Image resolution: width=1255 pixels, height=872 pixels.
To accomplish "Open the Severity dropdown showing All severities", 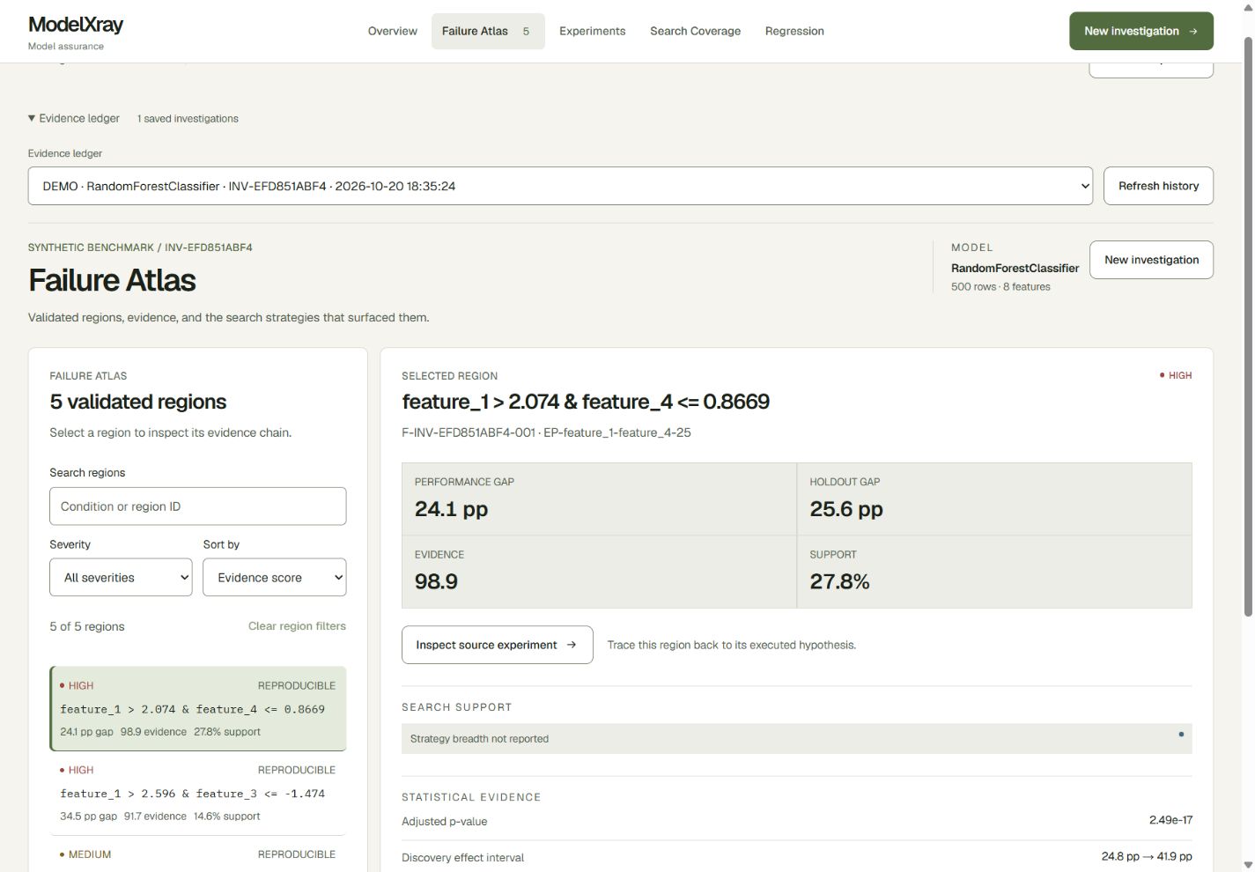I will pos(121,578).
